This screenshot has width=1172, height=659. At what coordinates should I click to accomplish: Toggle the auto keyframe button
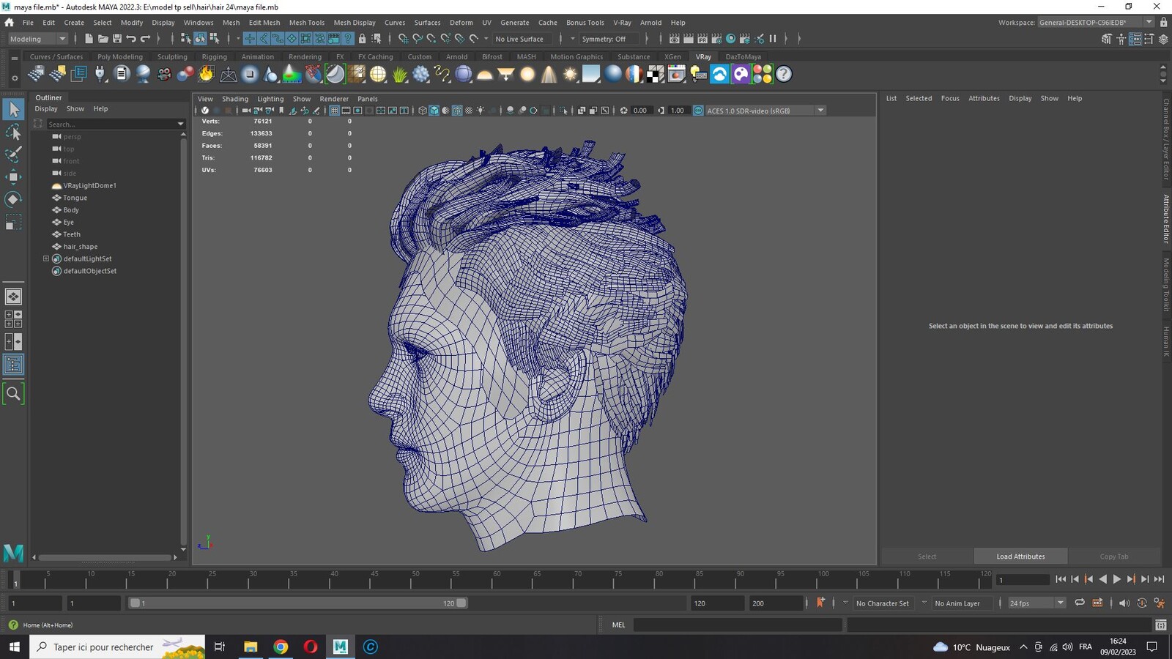tap(820, 603)
